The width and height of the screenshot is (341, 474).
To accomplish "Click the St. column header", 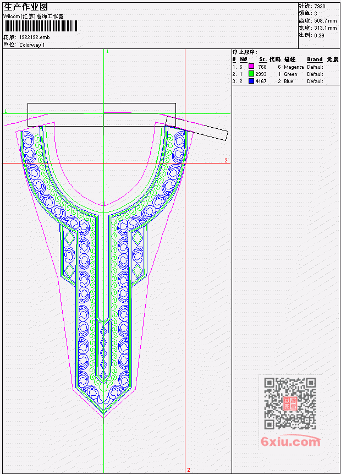I will [x=263, y=59].
